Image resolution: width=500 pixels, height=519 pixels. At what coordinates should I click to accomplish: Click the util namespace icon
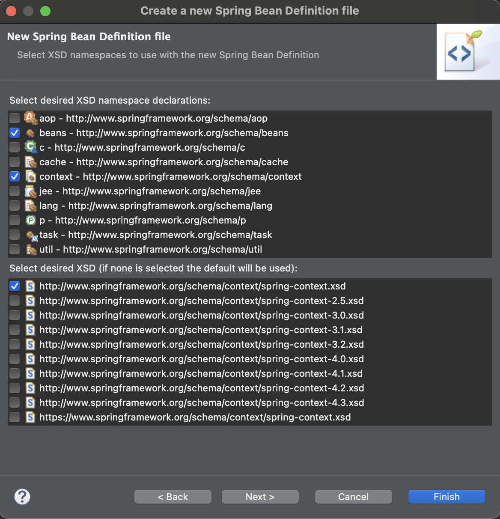point(31,249)
